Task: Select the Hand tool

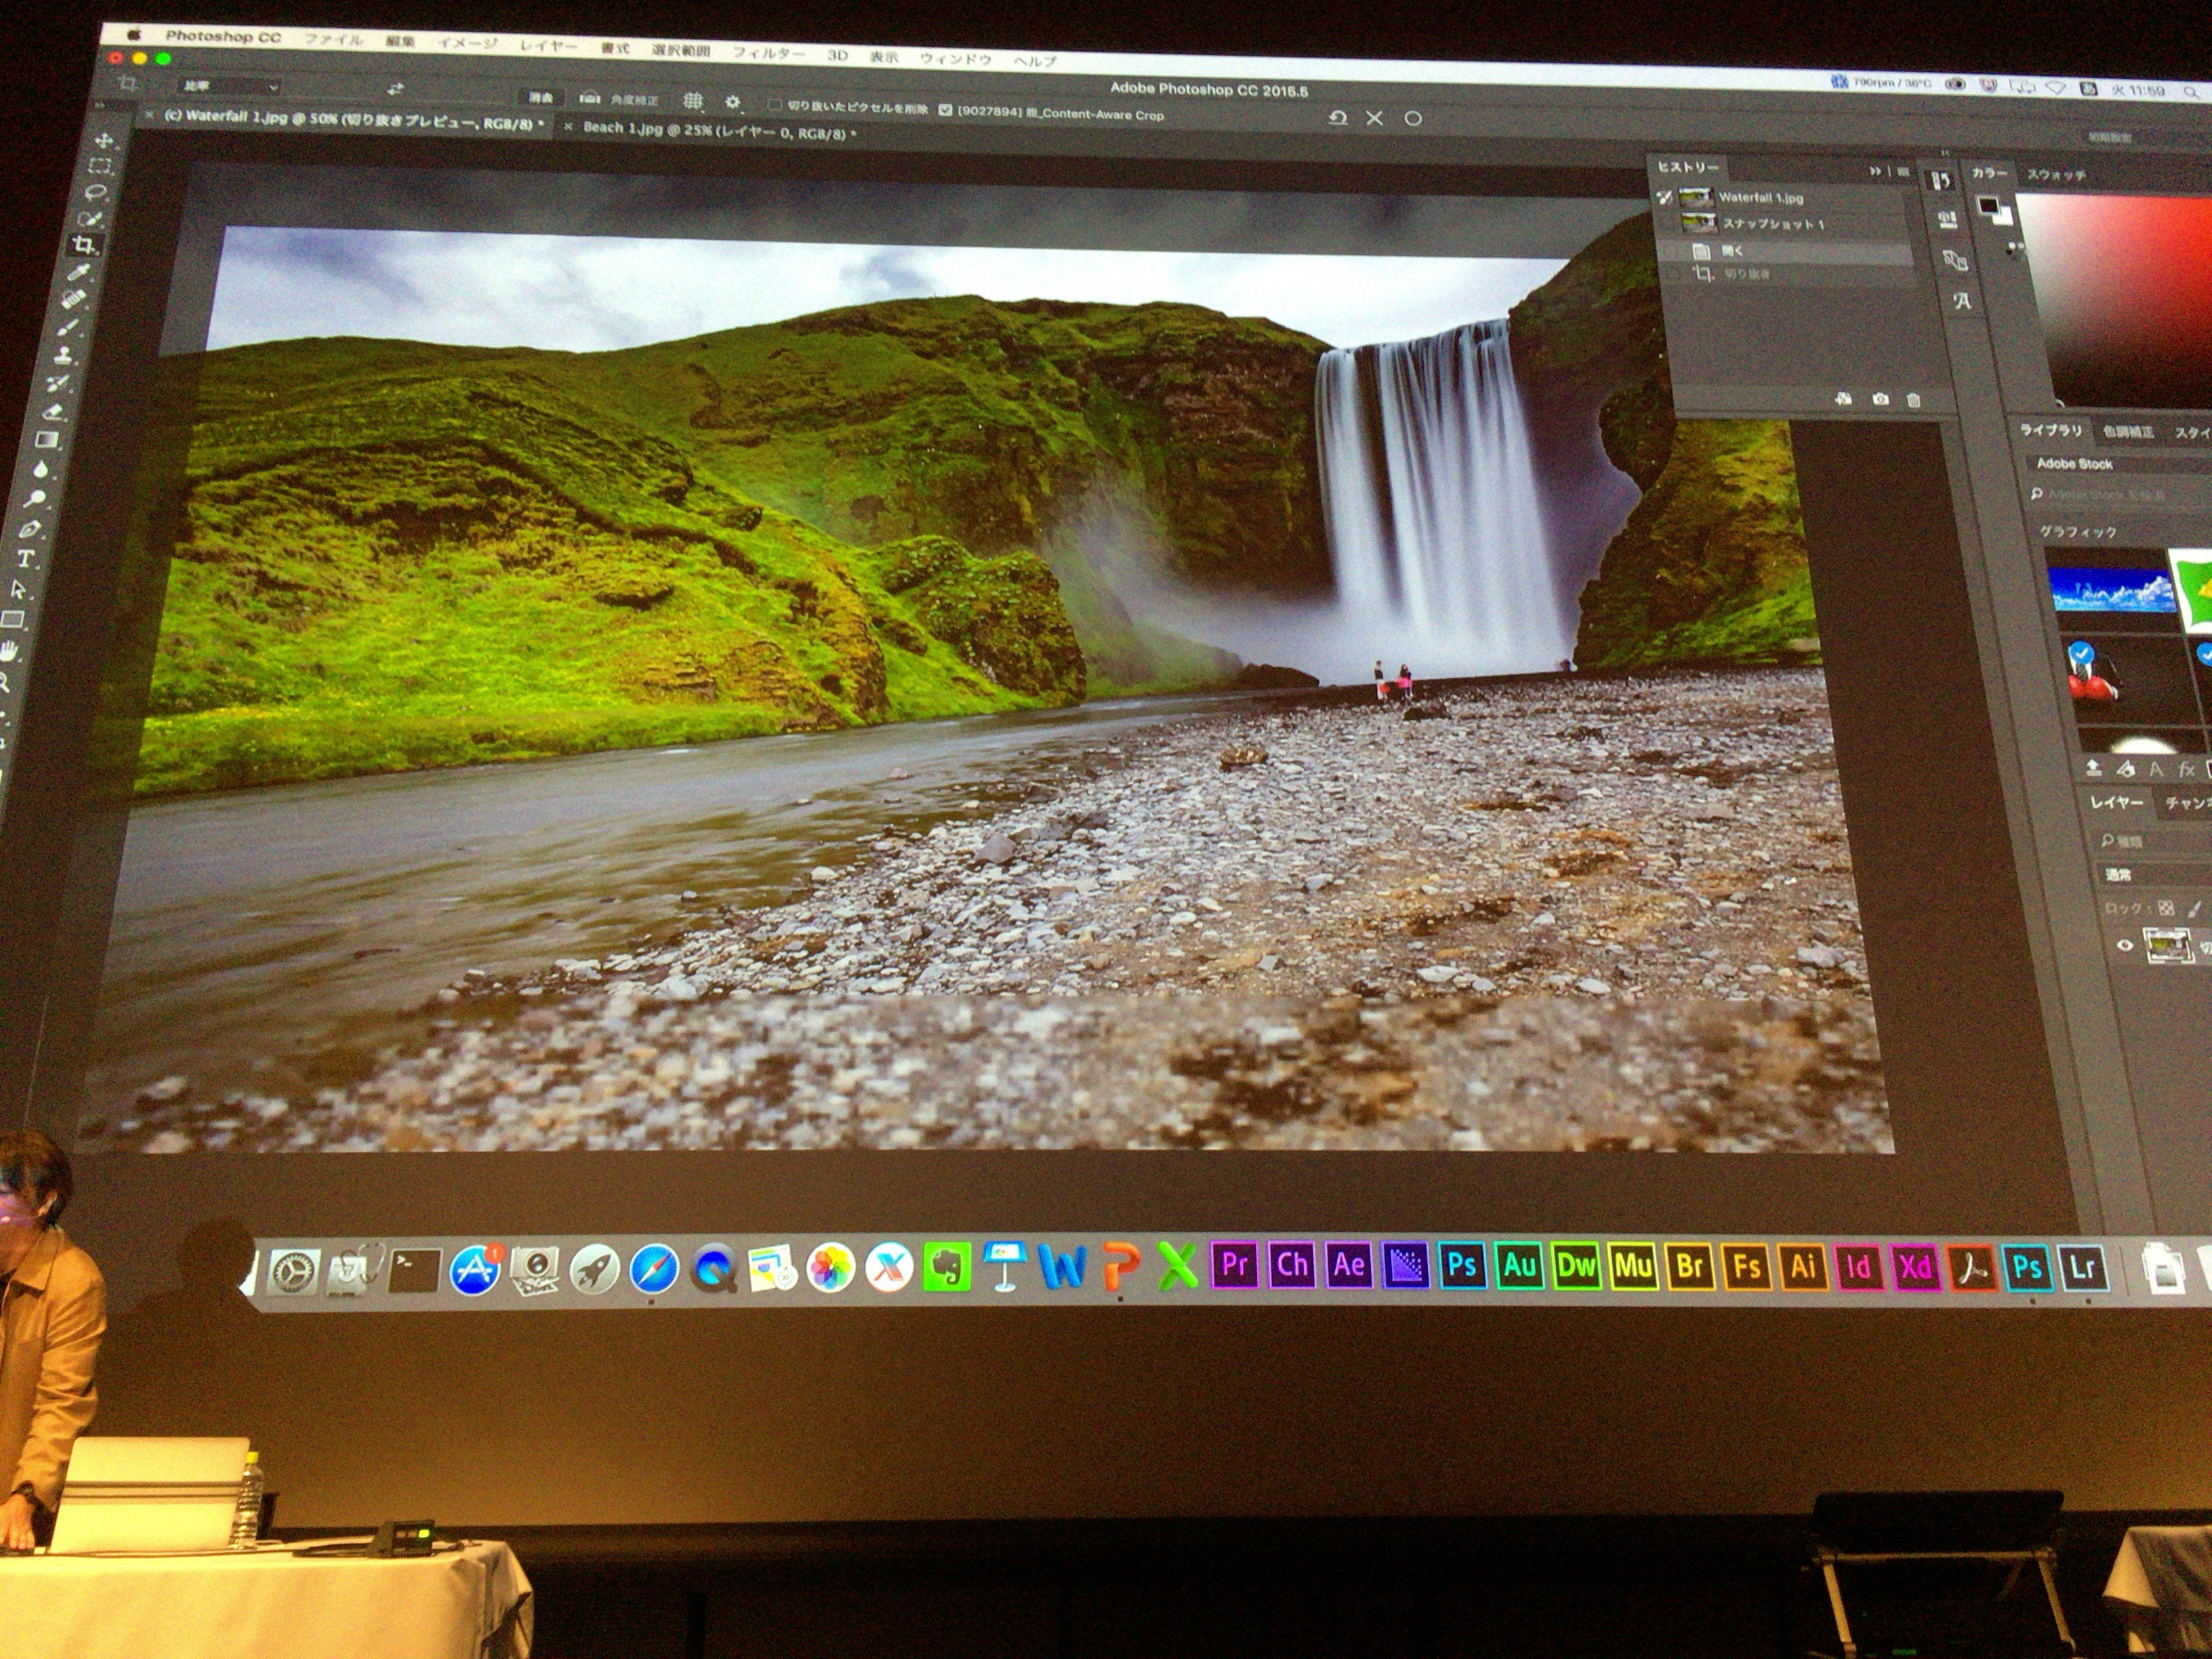Action: pos(10,652)
